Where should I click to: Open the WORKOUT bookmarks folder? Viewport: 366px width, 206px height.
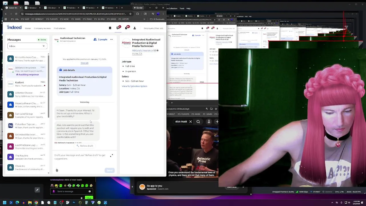tap(38, 19)
